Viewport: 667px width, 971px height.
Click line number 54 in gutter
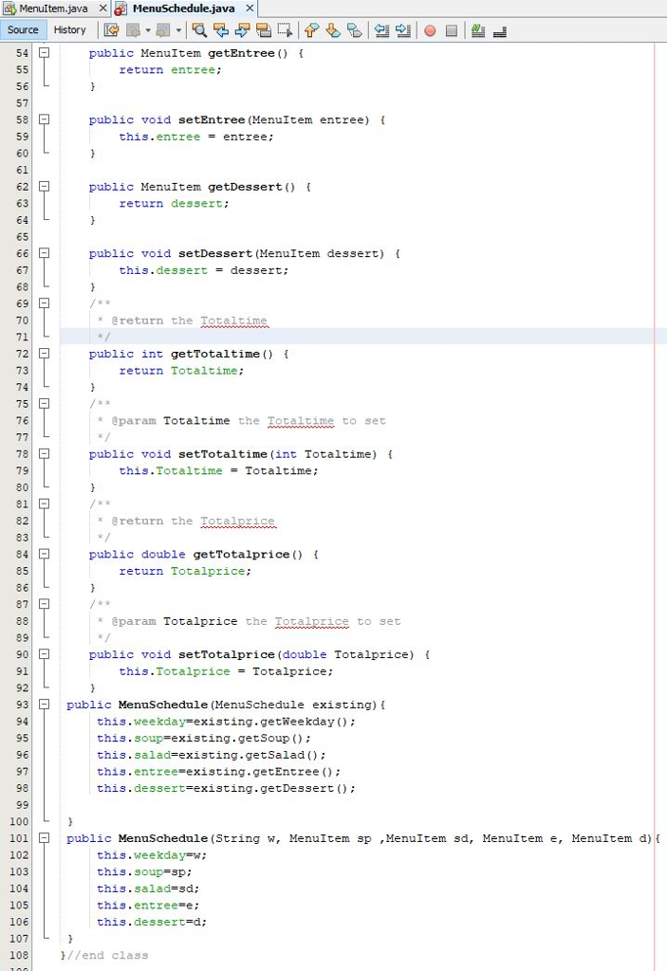tap(23, 53)
